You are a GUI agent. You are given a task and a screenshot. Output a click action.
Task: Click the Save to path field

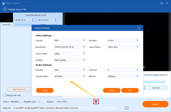point(64,108)
